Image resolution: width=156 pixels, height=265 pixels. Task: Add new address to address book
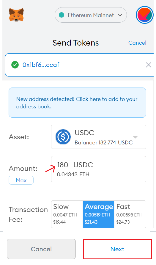point(78,103)
